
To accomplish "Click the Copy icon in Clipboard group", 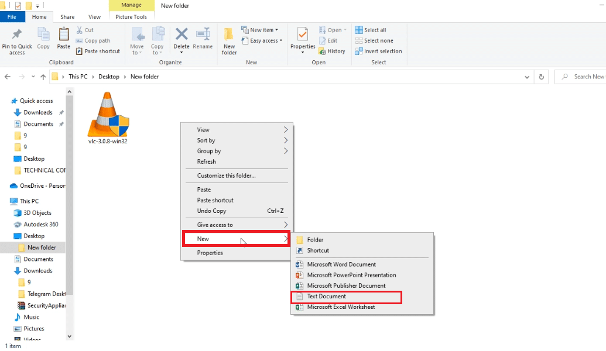I will (43, 35).
